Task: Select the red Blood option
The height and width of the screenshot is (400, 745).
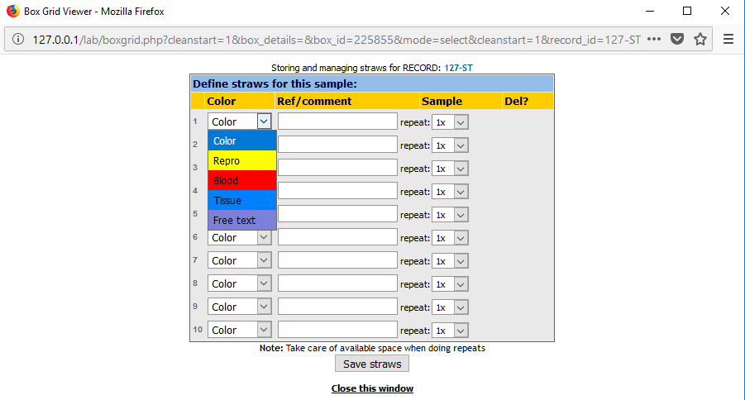Action: click(x=242, y=180)
